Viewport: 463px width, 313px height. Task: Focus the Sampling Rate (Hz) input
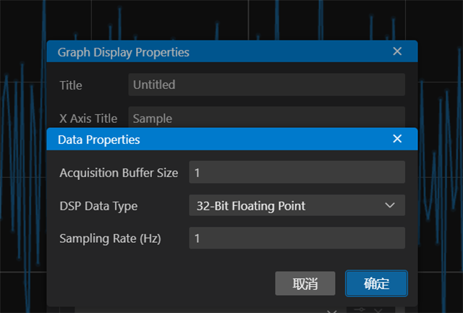coord(297,239)
